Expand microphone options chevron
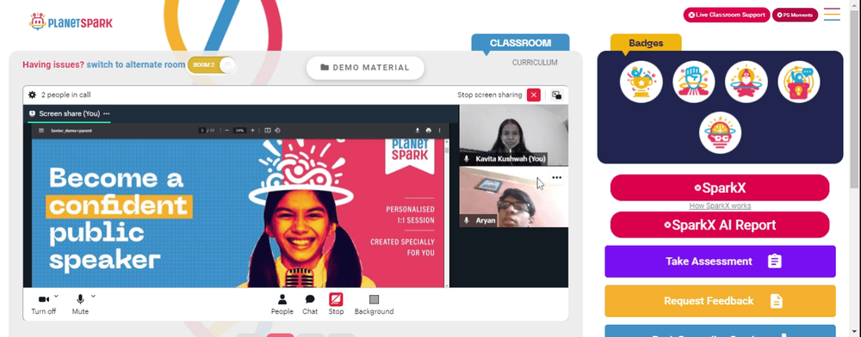Image resolution: width=861 pixels, height=337 pixels. (x=93, y=296)
